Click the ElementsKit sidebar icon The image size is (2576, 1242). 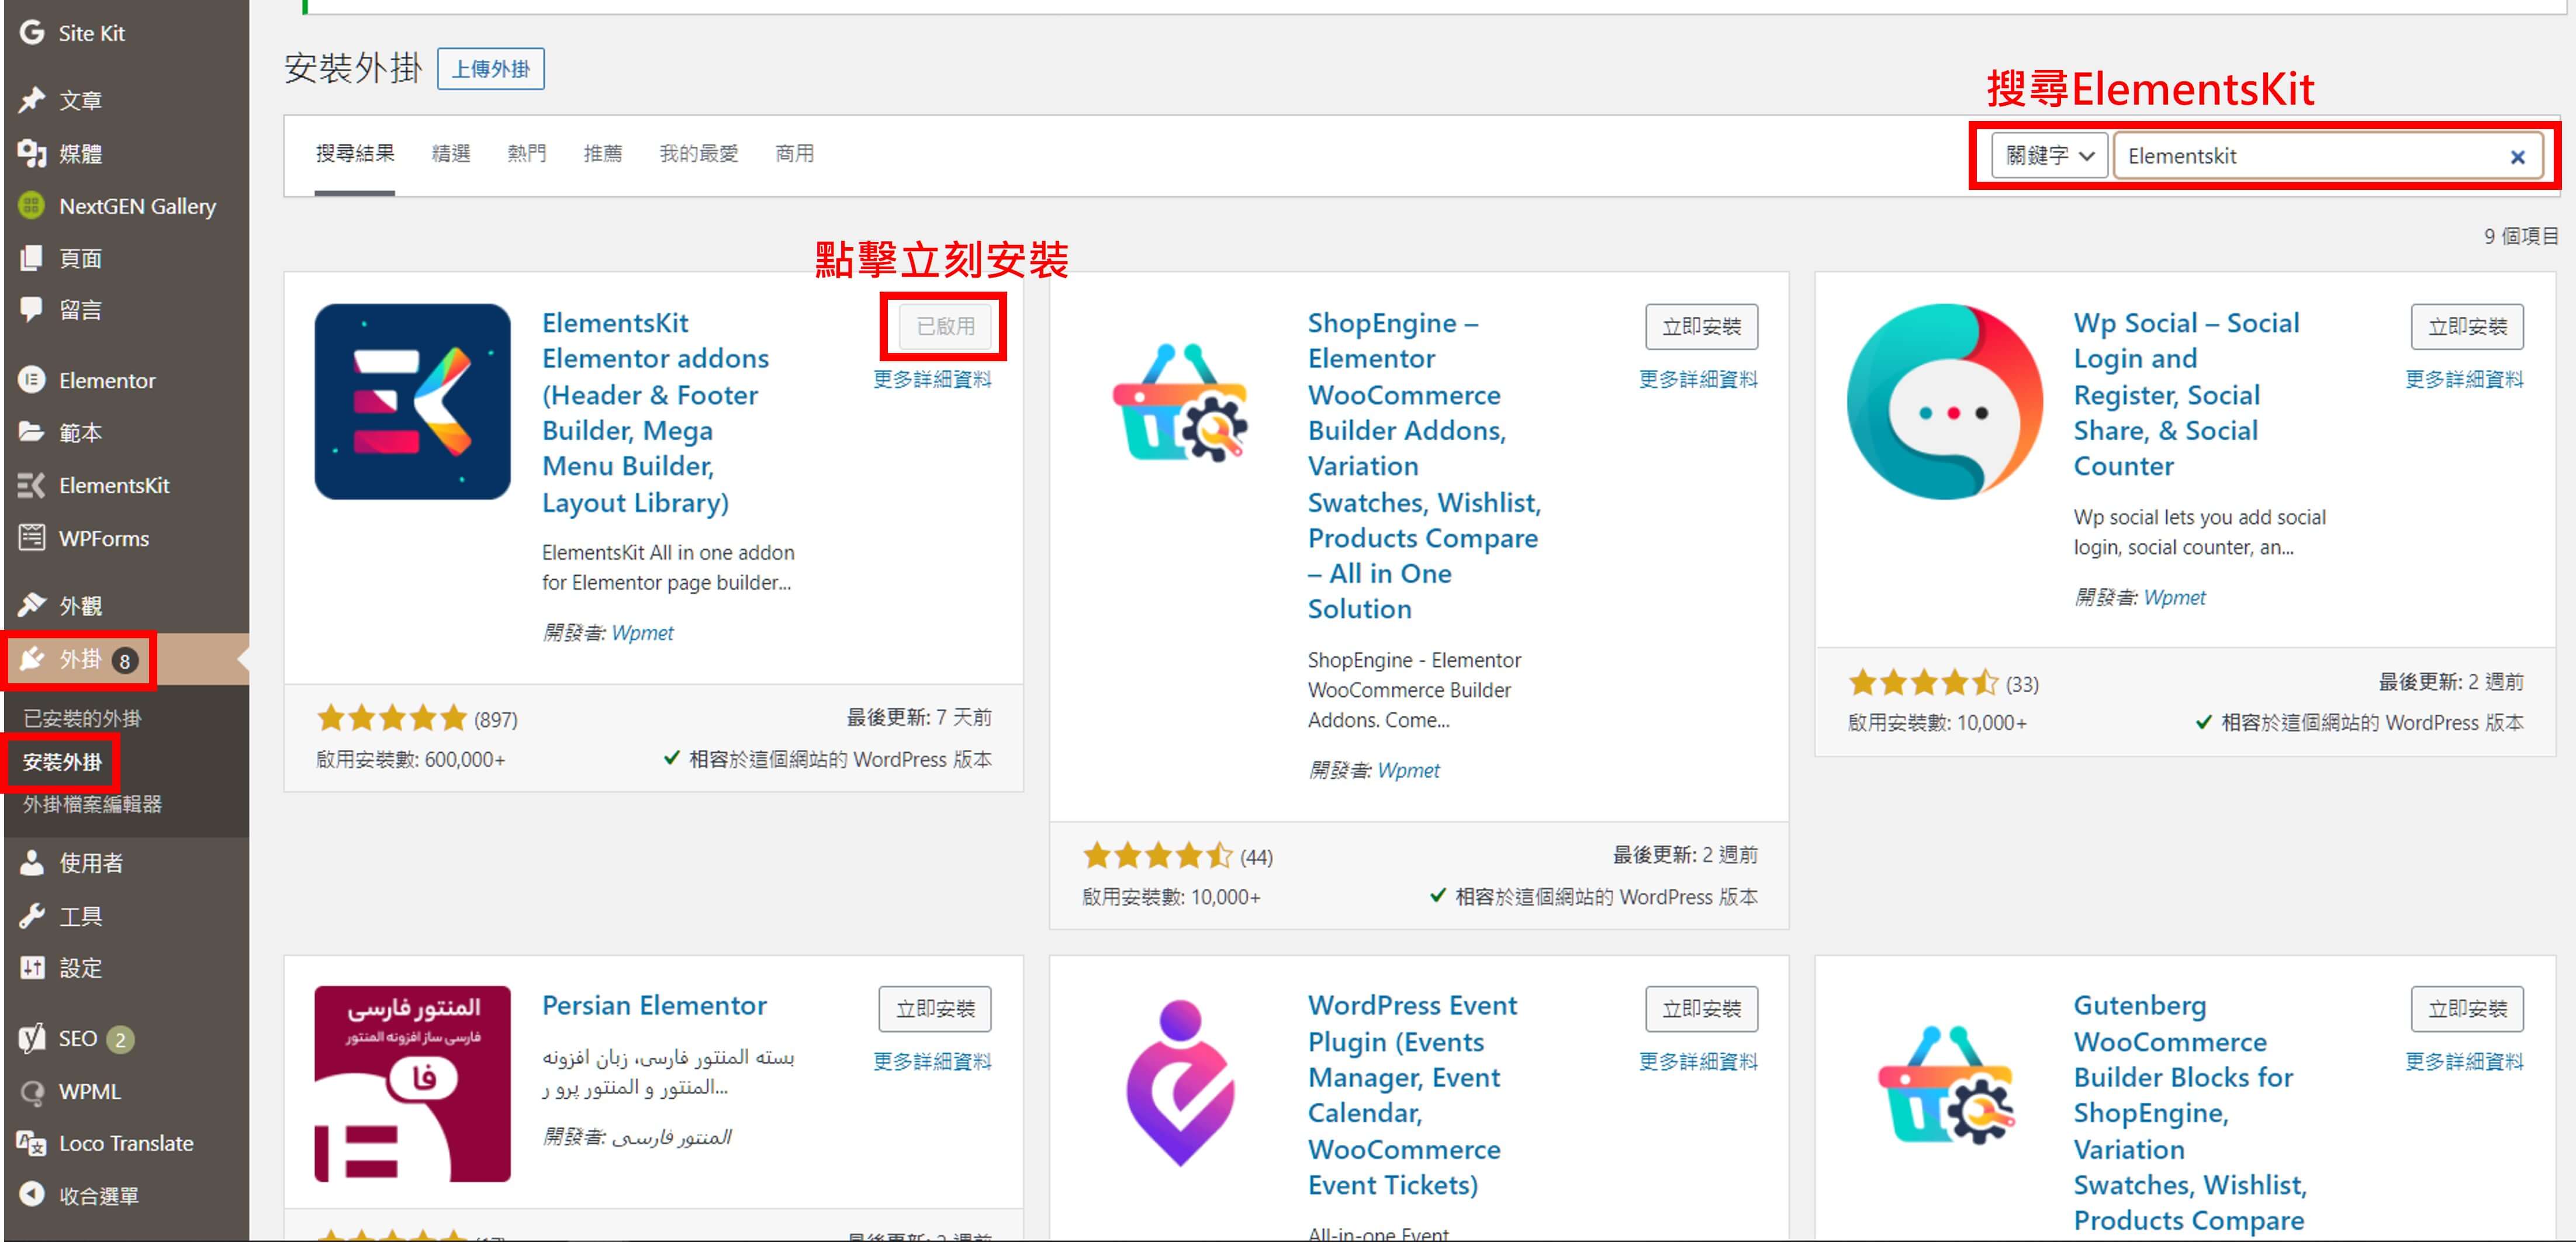(32, 485)
